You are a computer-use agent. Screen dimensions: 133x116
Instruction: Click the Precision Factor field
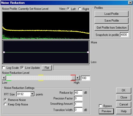coord(78,98)
